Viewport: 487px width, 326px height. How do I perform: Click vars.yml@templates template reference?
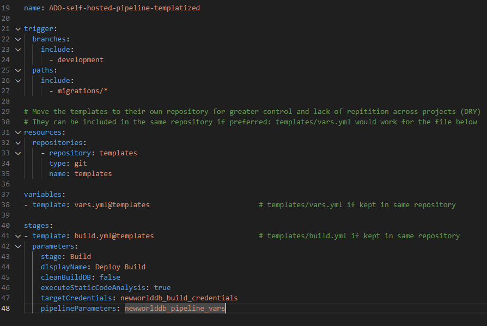coord(112,205)
